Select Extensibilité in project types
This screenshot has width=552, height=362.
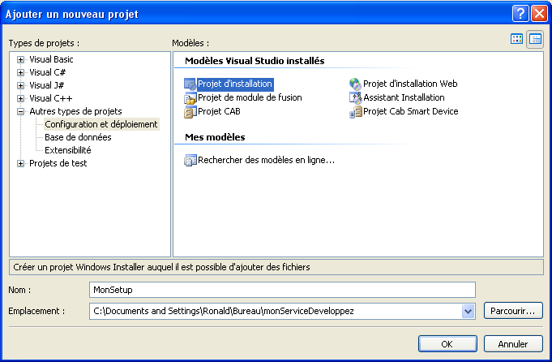tap(68, 150)
